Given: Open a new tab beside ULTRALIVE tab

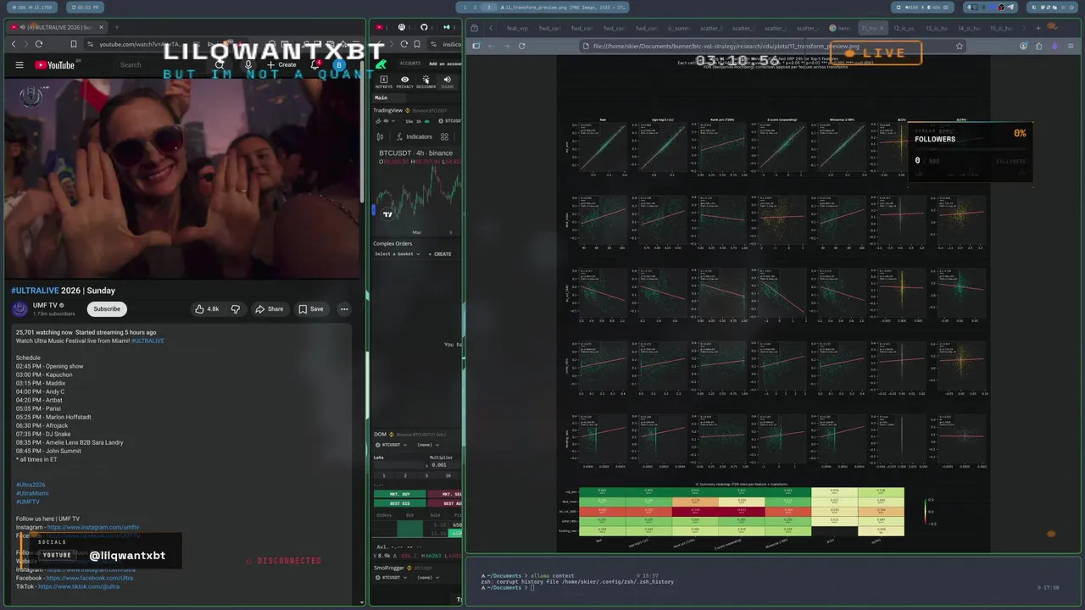Looking at the screenshot, I should point(117,27).
